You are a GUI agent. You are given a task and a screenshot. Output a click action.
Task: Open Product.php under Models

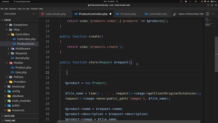(23, 68)
